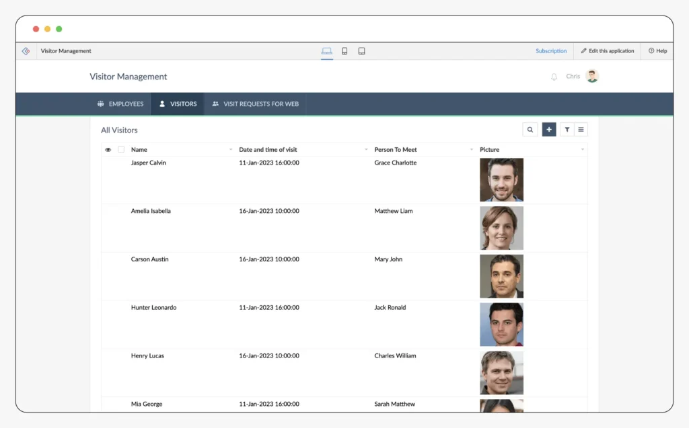This screenshot has height=428, width=689.
Task: Open the Name column dropdown arrow
Action: 229,149
